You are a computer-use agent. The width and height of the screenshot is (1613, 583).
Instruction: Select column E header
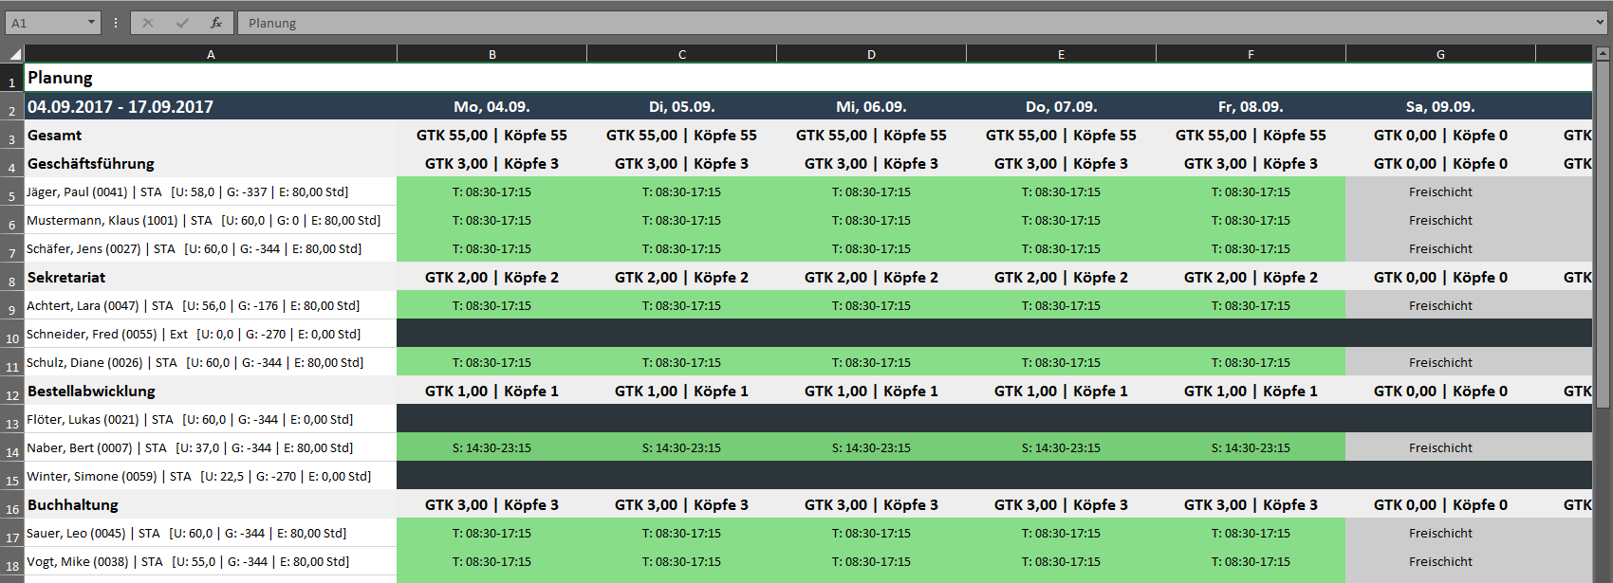click(x=1061, y=54)
